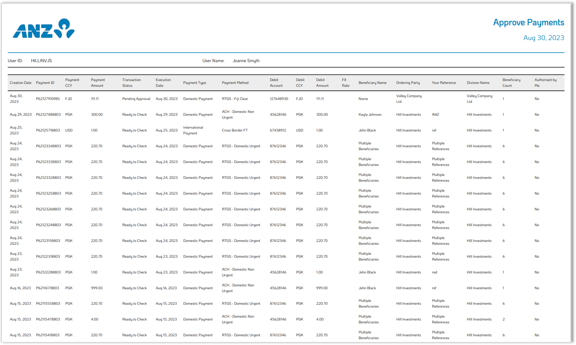Click the Approve Payments title
The width and height of the screenshot is (576, 345).
tap(528, 23)
